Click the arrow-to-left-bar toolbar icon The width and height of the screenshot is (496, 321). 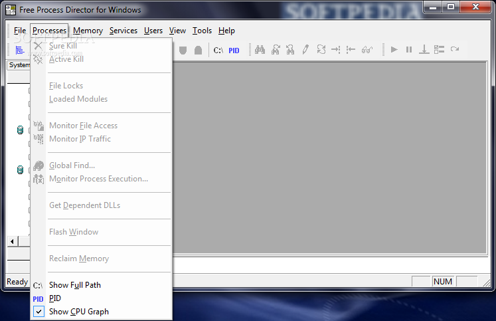[351, 50]
